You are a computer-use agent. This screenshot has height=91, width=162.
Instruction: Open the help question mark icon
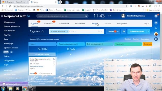coord(156,16)
